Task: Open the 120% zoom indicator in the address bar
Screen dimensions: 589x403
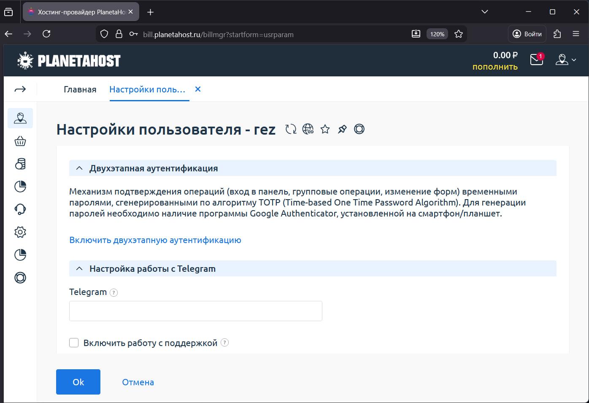Action: point(437,34)
